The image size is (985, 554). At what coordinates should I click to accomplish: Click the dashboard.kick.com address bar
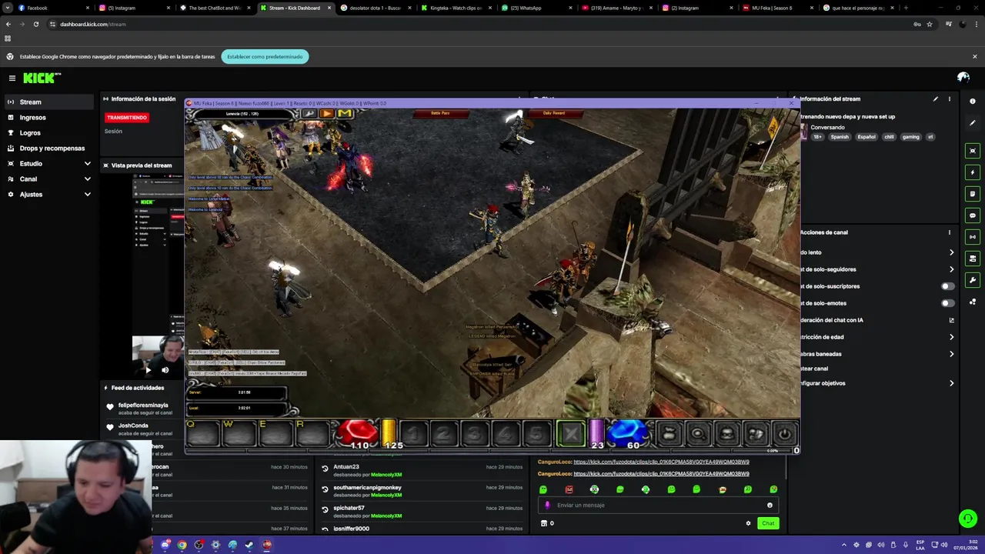click(477, 24)
